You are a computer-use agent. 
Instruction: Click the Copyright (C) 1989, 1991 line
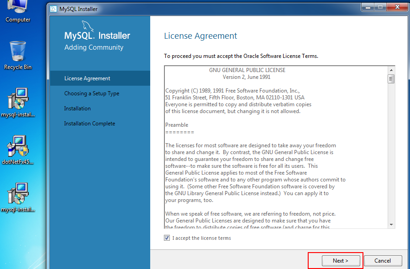pos(232,91)
